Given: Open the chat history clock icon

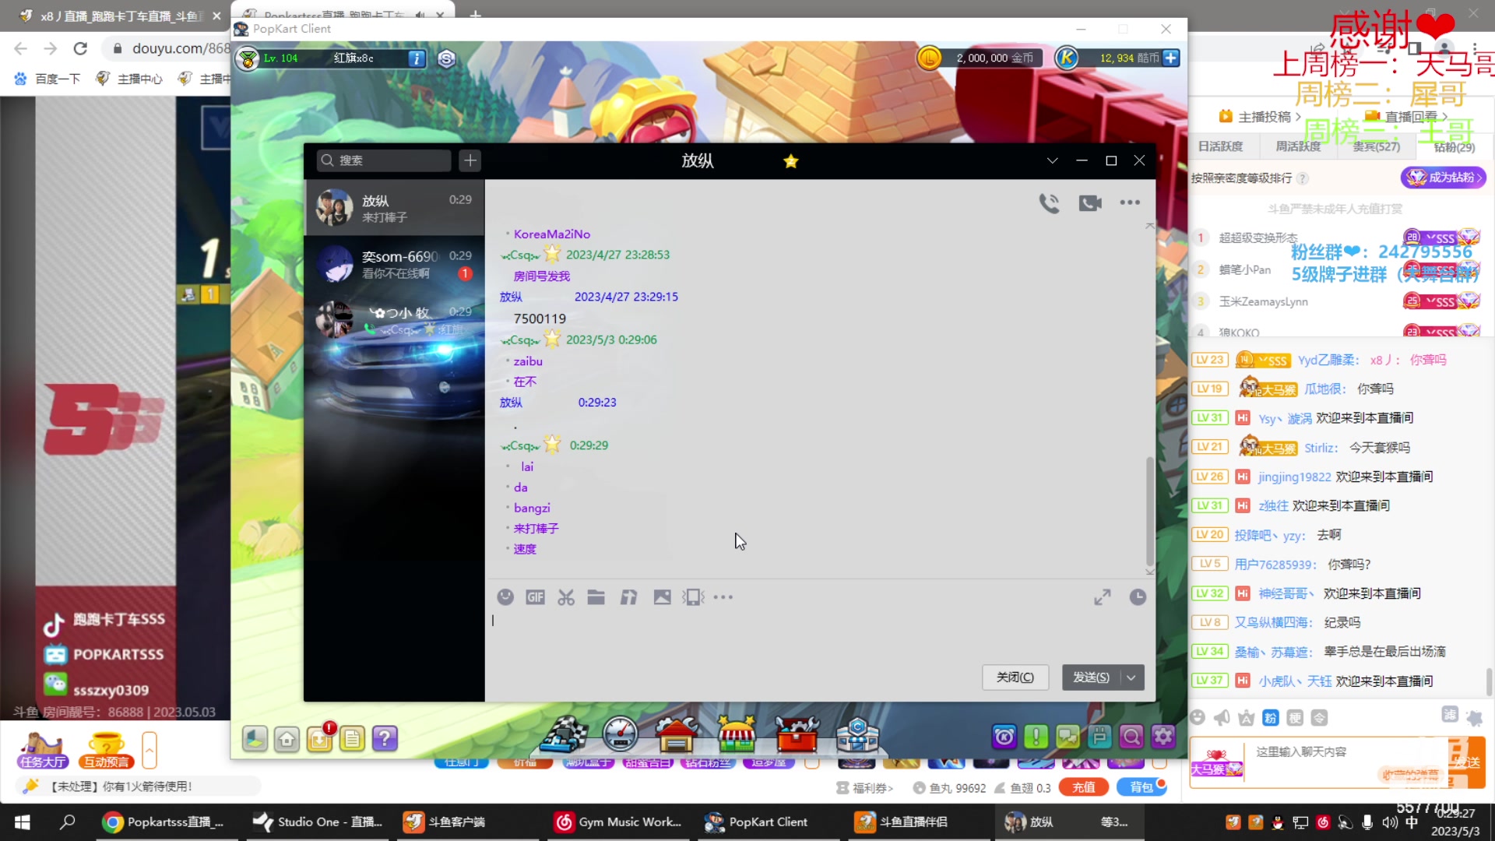Looking at the screenshot, I should point(1138,597).
